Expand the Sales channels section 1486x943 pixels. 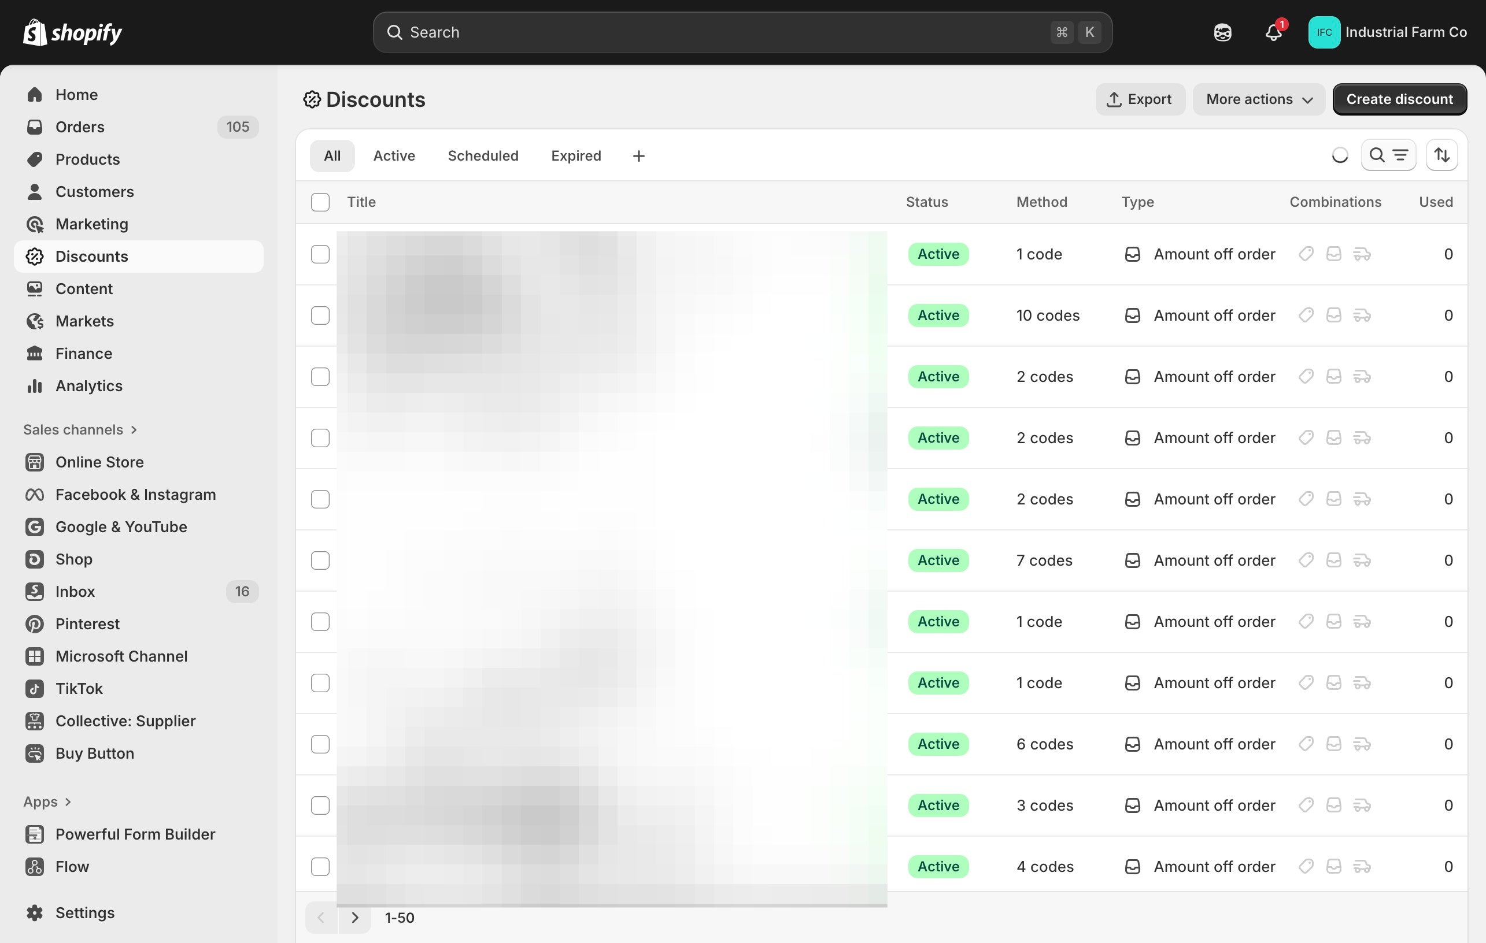(80, 429)
